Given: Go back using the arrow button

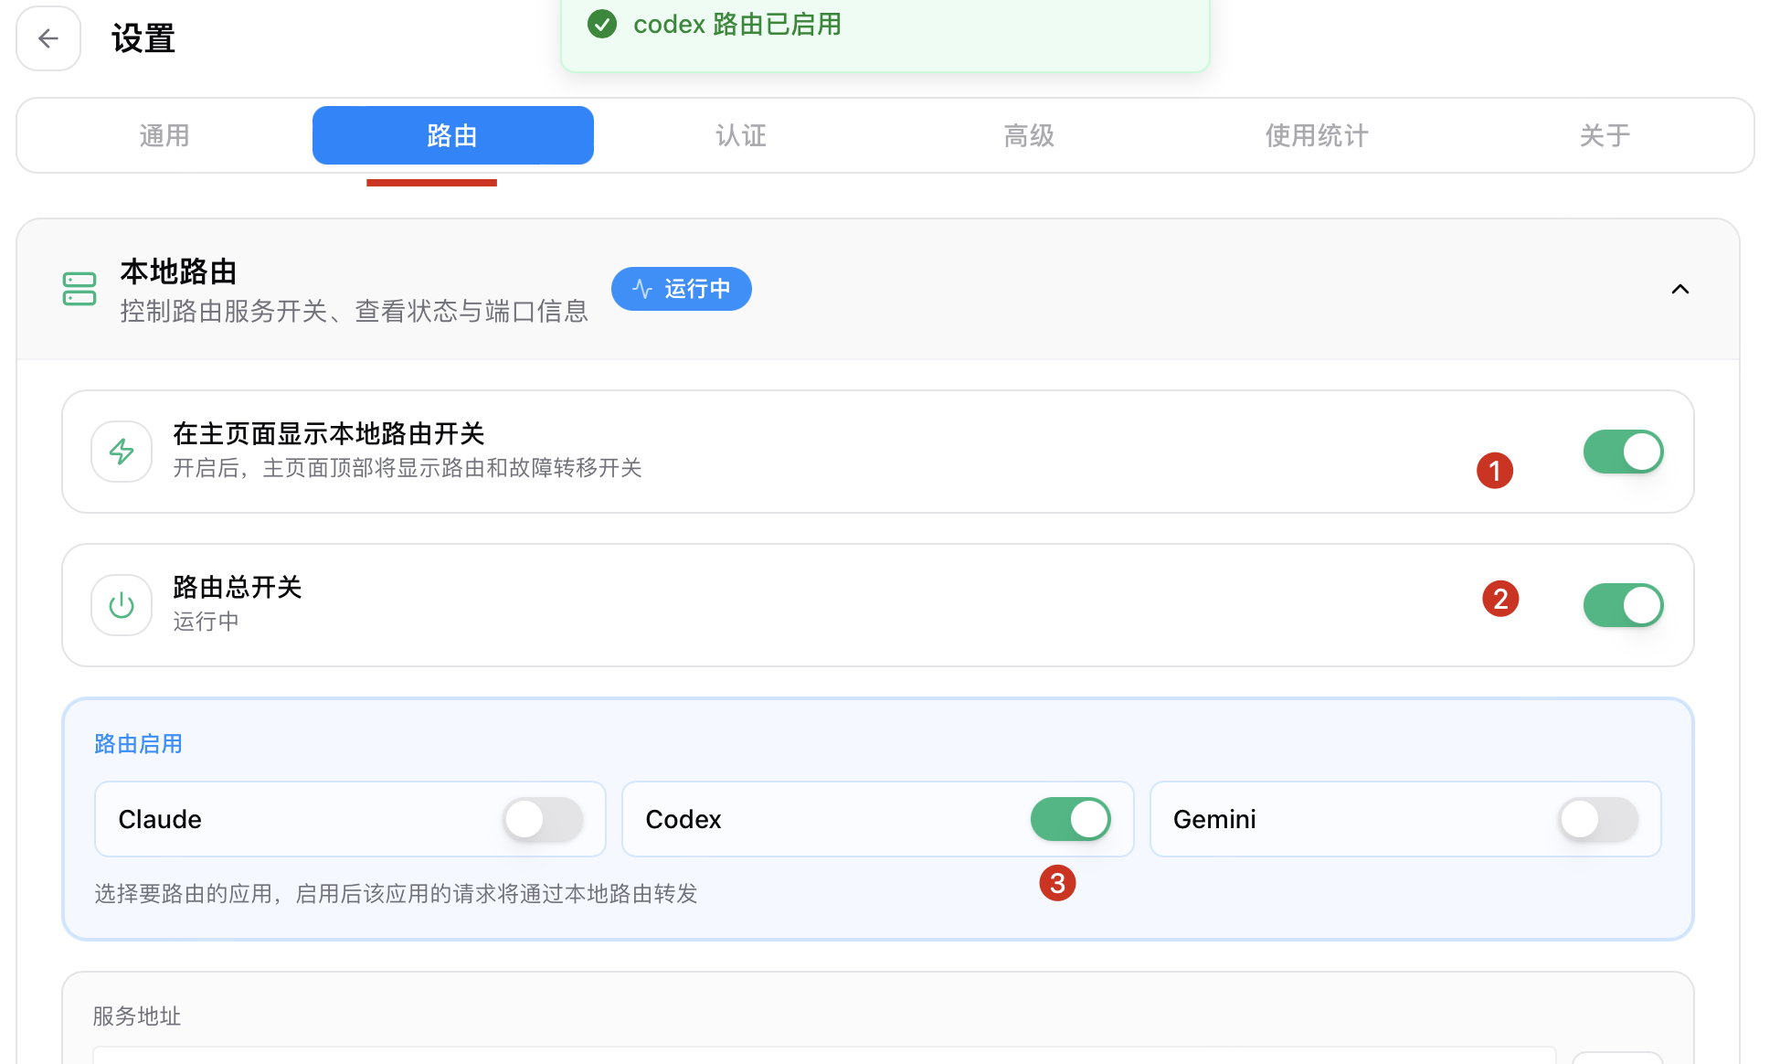Looking at the screenshot, I should click(48, 38).
